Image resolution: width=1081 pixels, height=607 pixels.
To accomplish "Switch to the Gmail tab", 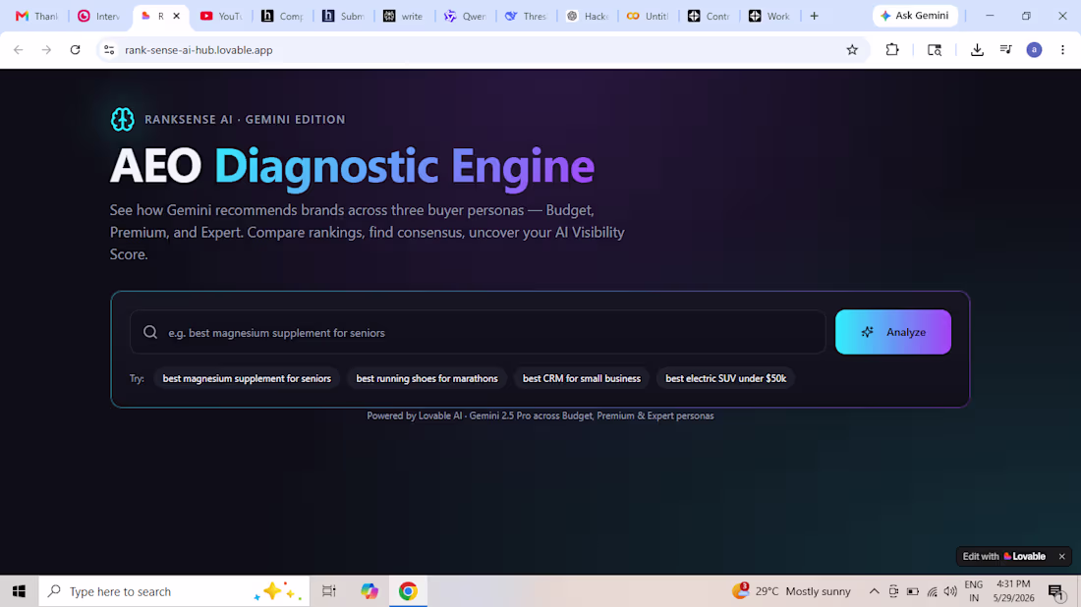I will tap(36, 16).
